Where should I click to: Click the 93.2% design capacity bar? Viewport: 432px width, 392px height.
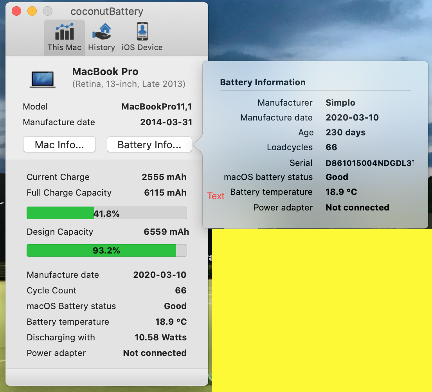(107, 250)
